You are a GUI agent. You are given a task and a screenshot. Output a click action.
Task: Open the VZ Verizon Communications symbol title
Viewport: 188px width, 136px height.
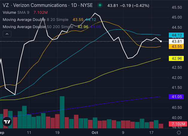coord(34,5)
